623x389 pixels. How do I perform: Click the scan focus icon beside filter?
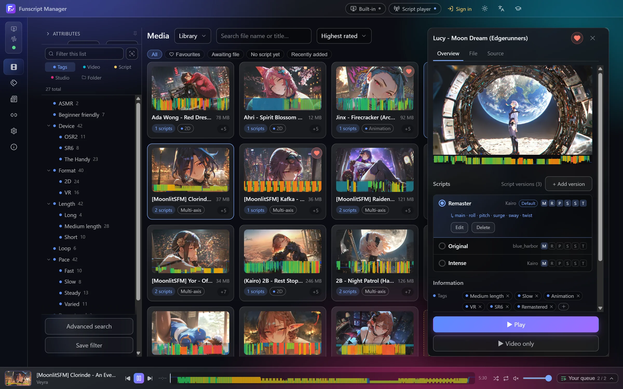[x=132, y=54]
